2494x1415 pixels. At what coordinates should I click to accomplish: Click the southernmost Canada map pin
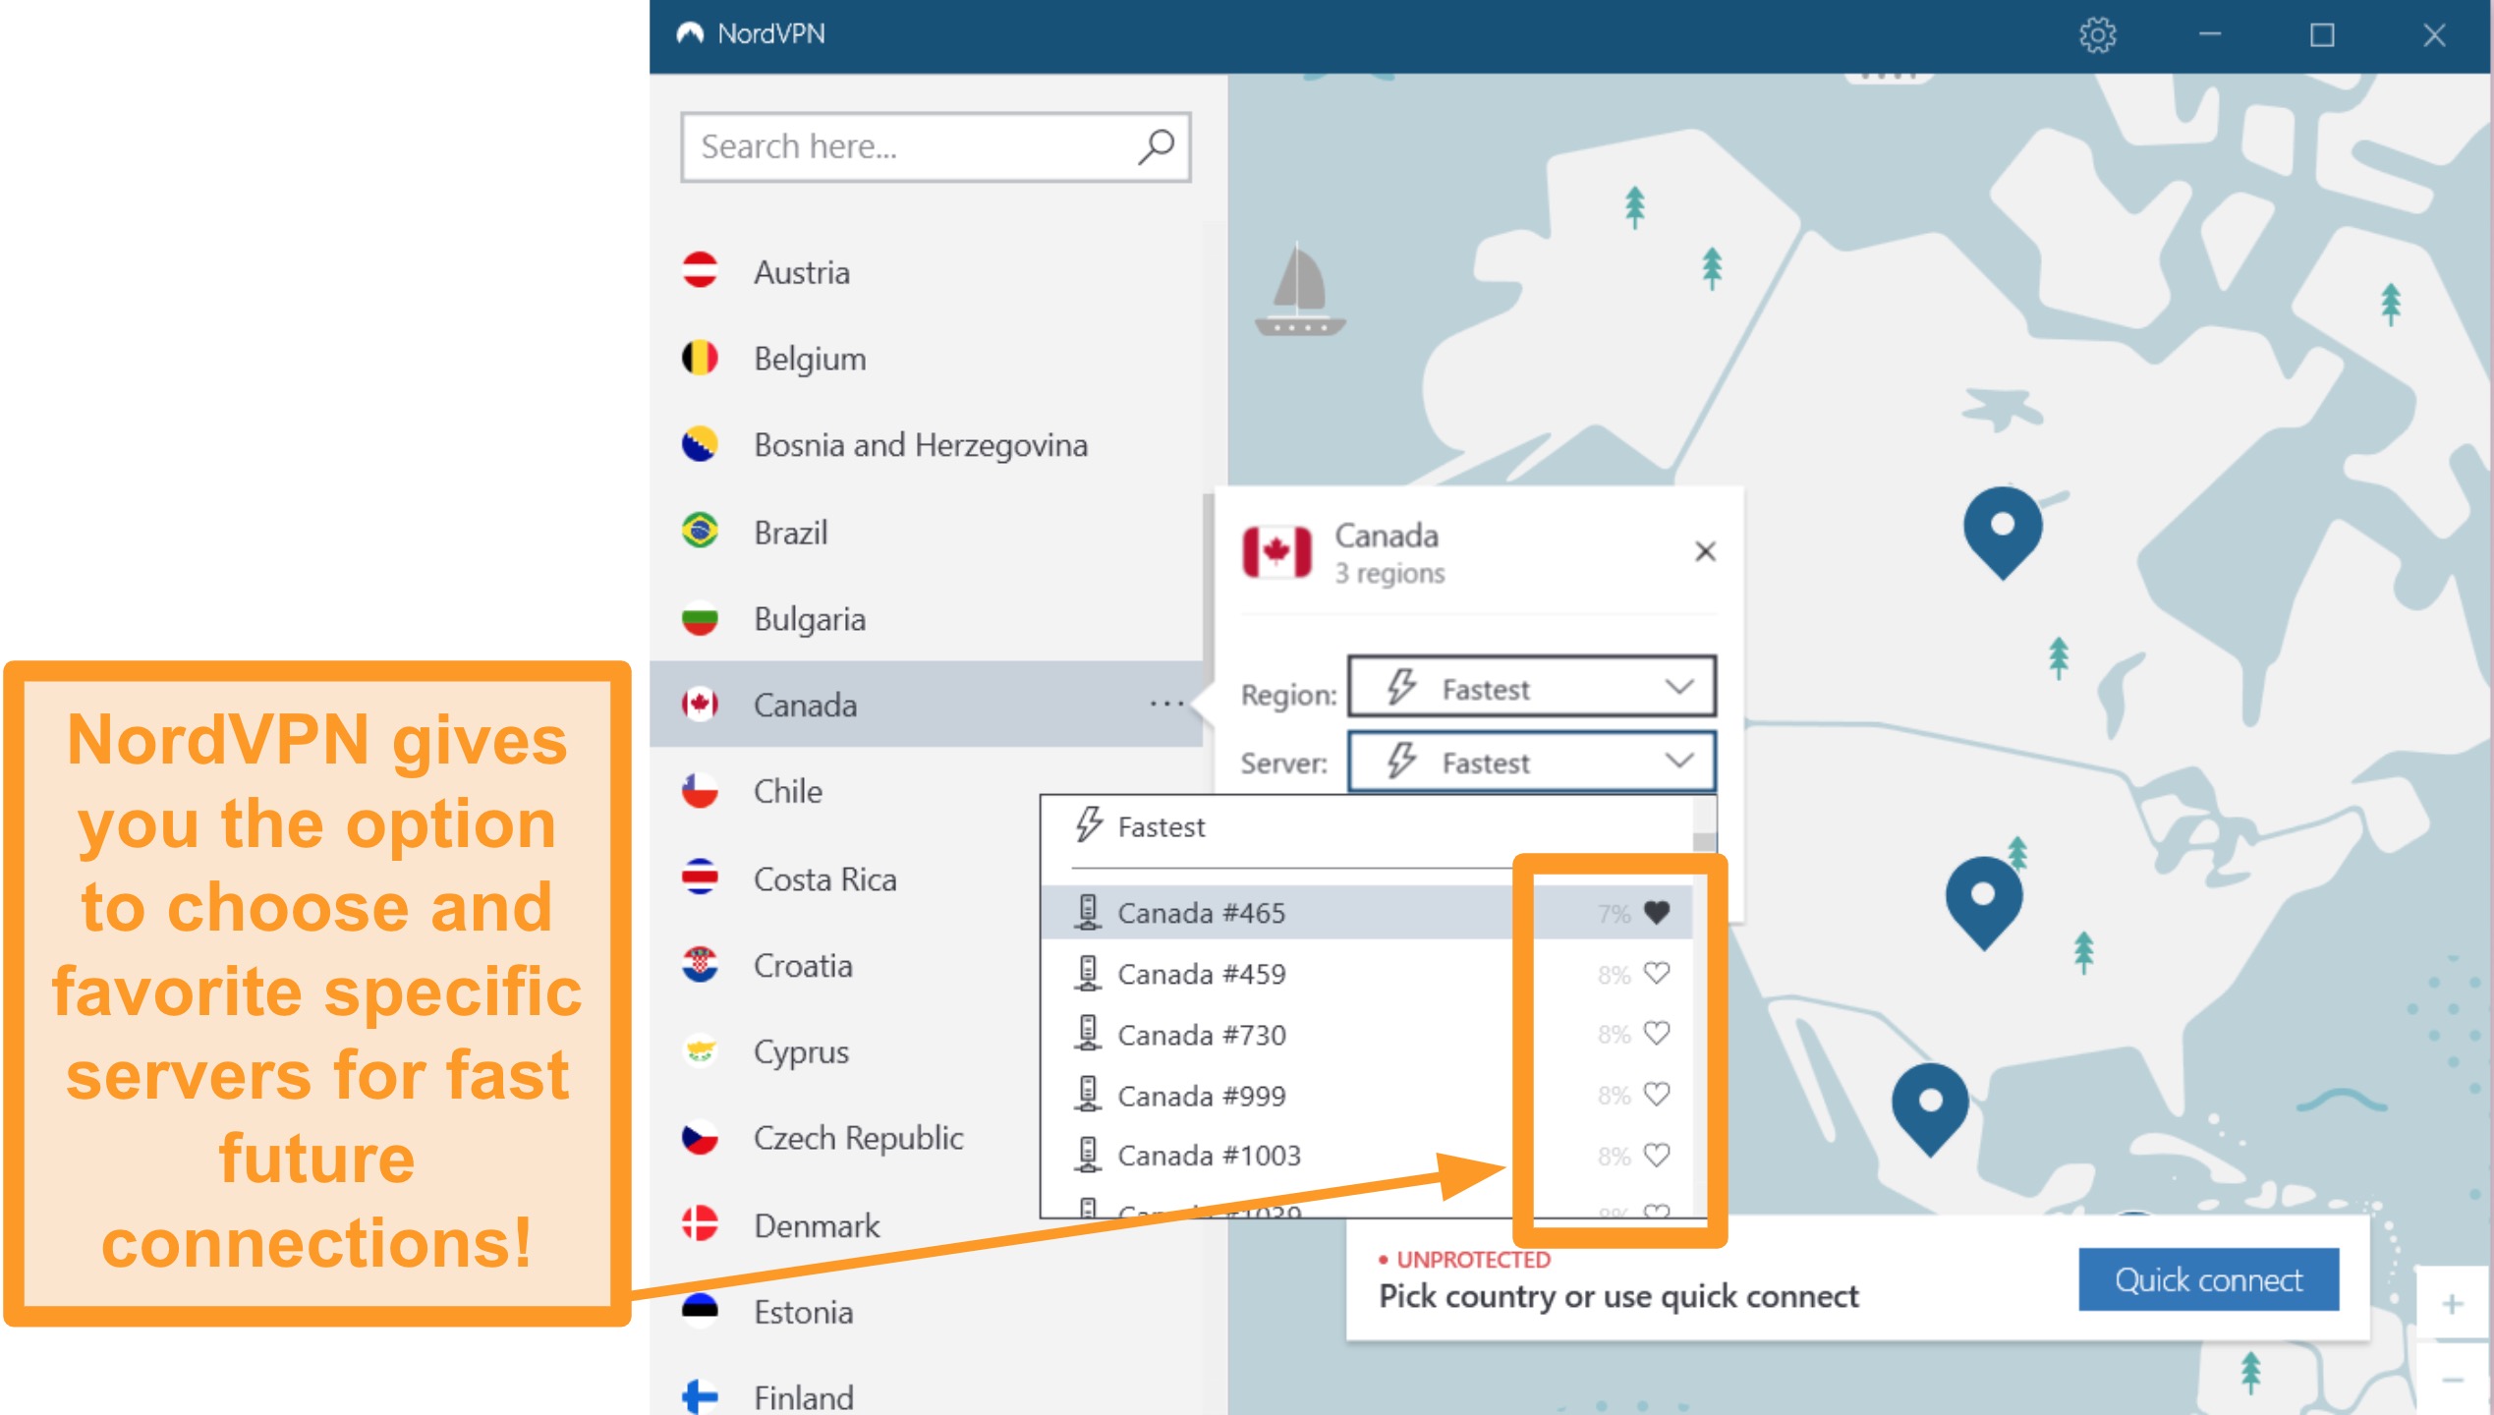(x=1930, y=1109)
